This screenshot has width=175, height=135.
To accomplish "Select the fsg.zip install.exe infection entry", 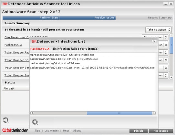I will 62,55.
